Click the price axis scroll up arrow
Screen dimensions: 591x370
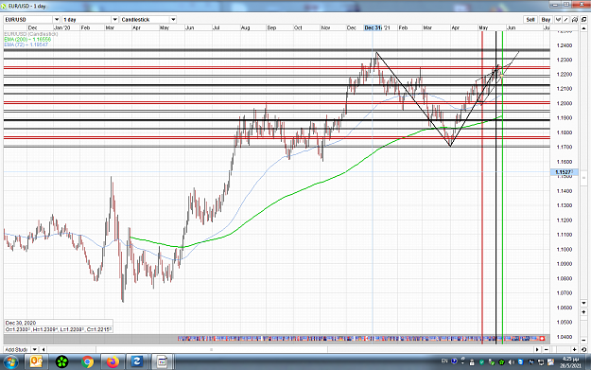pos(583,28)
